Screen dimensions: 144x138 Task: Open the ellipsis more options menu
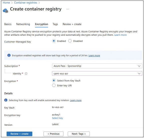[67, 9]
